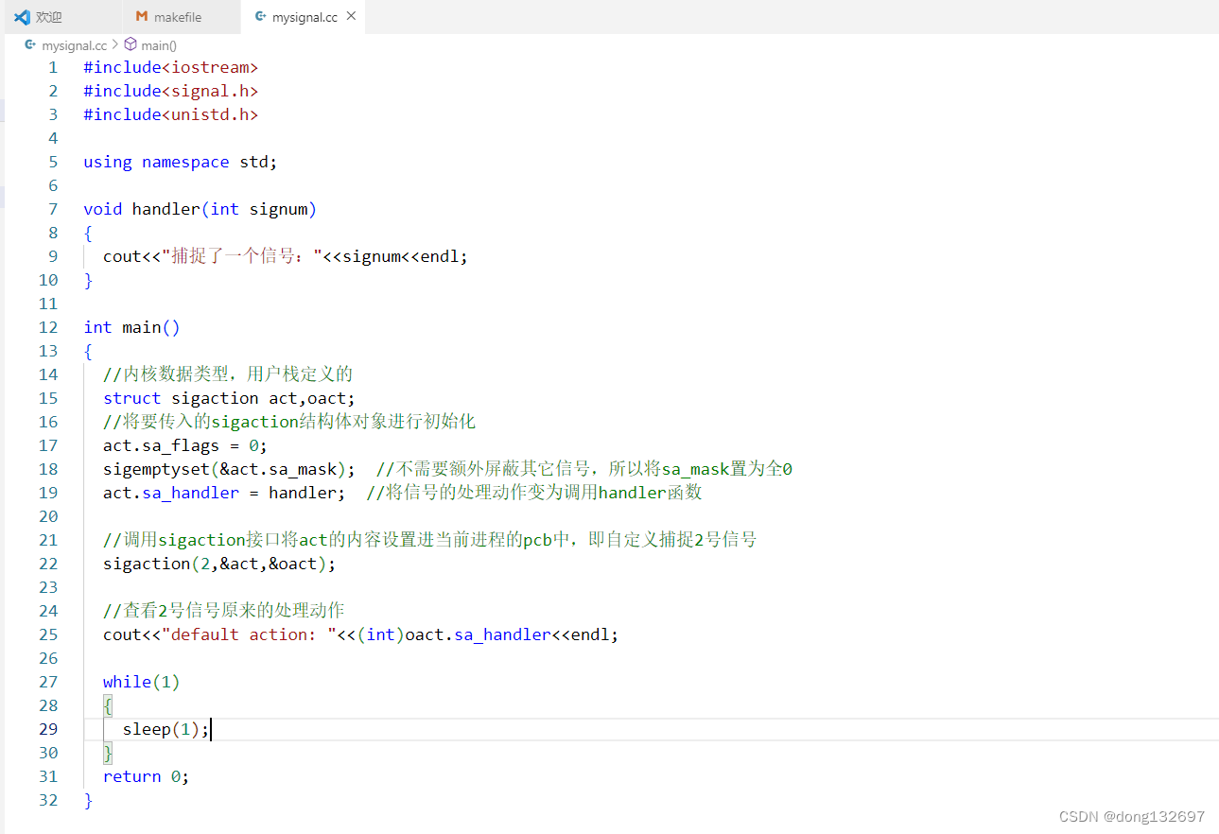This screenshot has height=834, width=1219.
Task: Click the 'return 0;' line
Action: pyautogui.click(x=147, y=776)
